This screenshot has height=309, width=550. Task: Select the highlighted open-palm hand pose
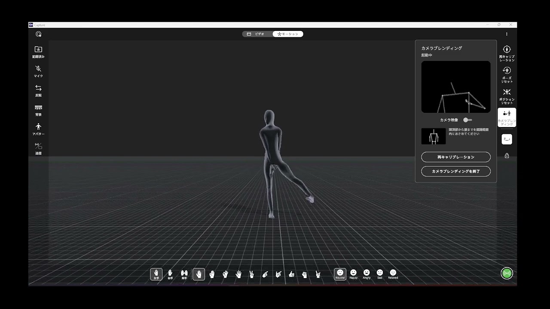pyautogui.click(x=199, y=274)
